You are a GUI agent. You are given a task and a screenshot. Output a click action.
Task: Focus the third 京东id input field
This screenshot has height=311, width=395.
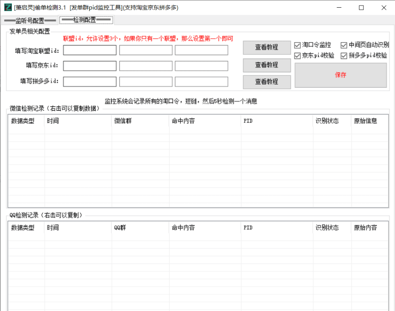pos(202,66)
